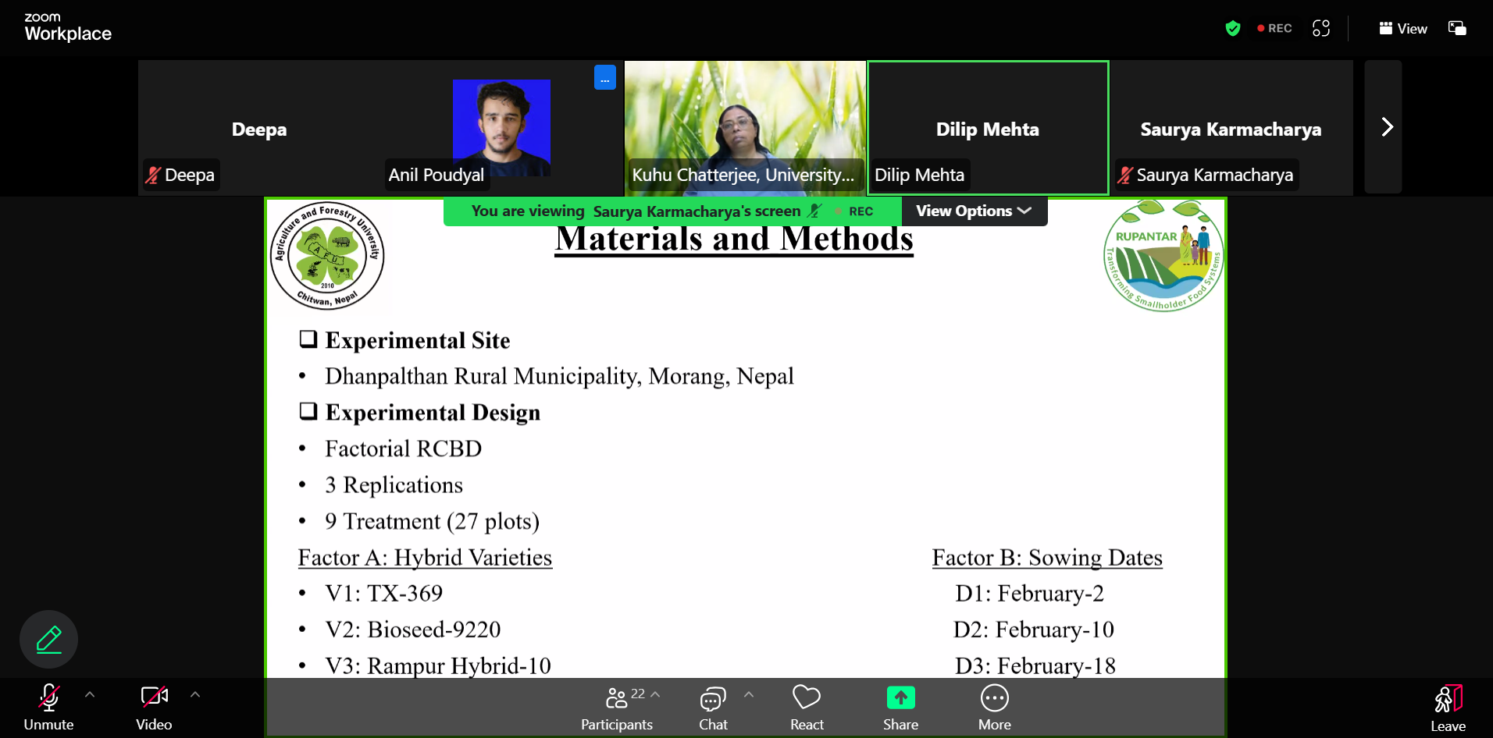This screenshot has height=738, width=1493.
Task: Click the Zoom Workplace logo
Action: point(68,27)
